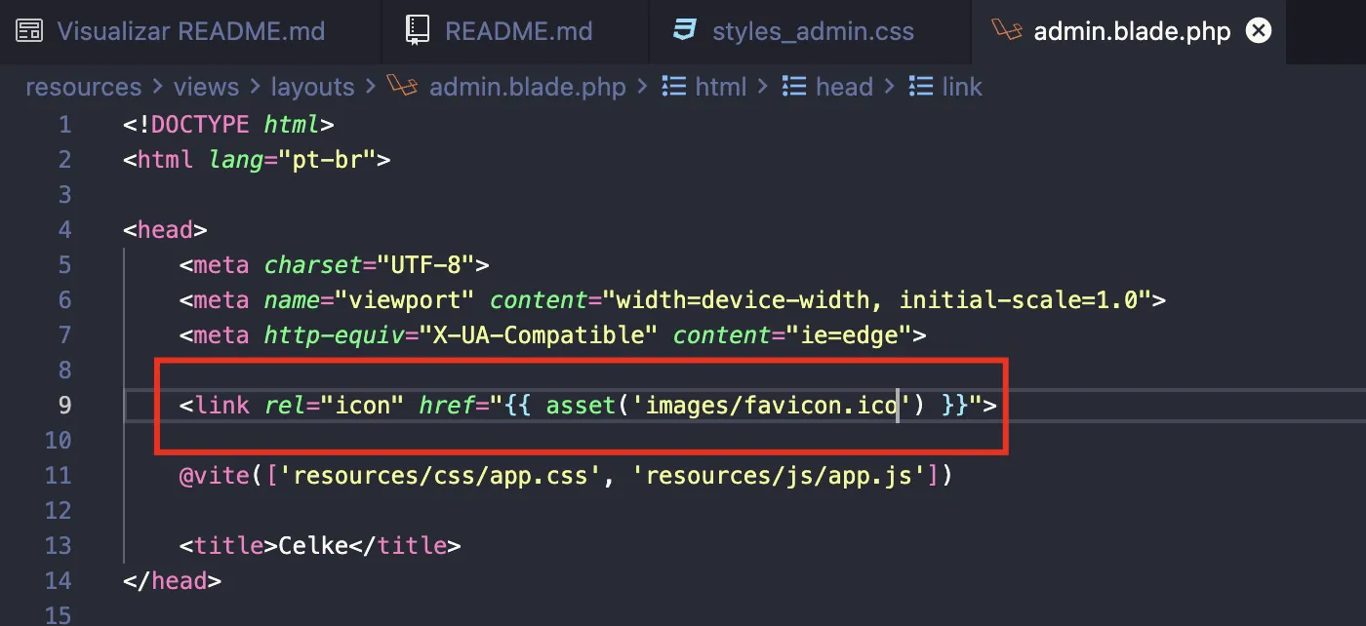Click line number 9 in the gutter

(x=63, y=405)
